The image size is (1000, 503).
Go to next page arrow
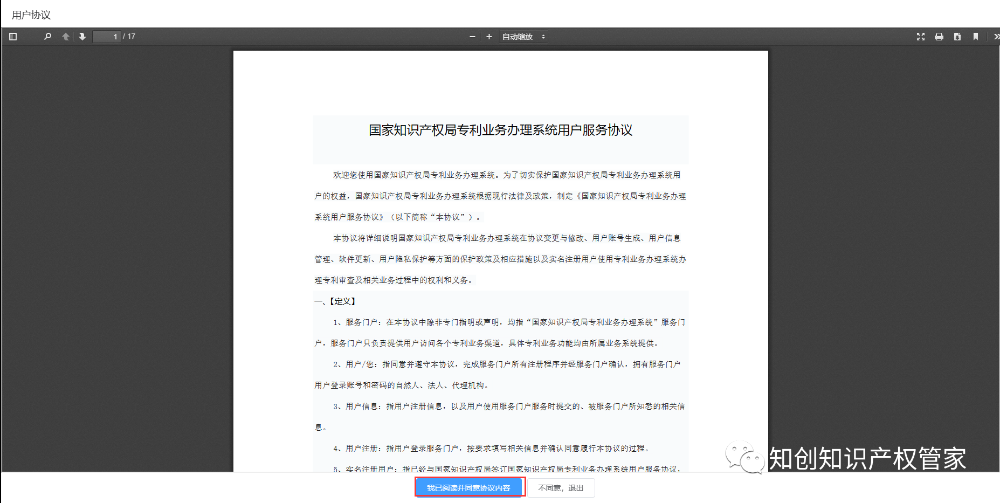82,37
